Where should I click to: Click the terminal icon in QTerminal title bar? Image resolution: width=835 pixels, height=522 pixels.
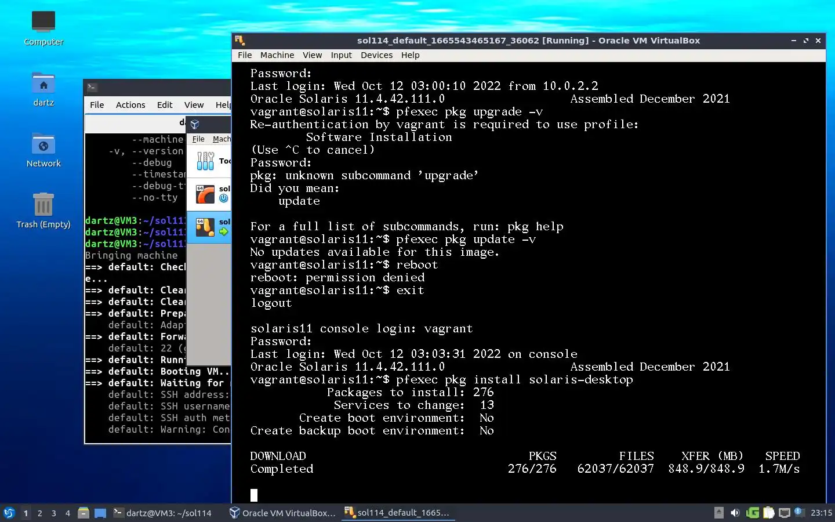[92, 88]
